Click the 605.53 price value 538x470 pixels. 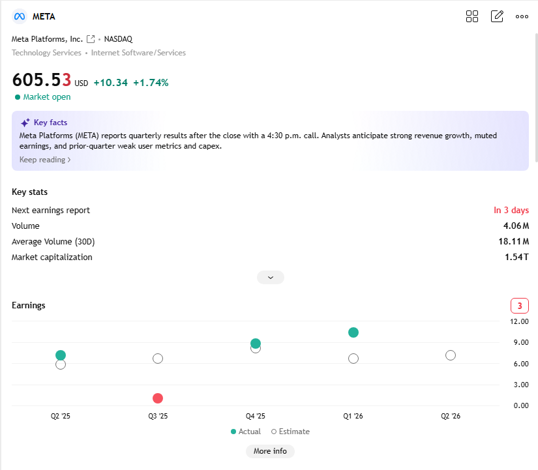(x=42, y=80)
